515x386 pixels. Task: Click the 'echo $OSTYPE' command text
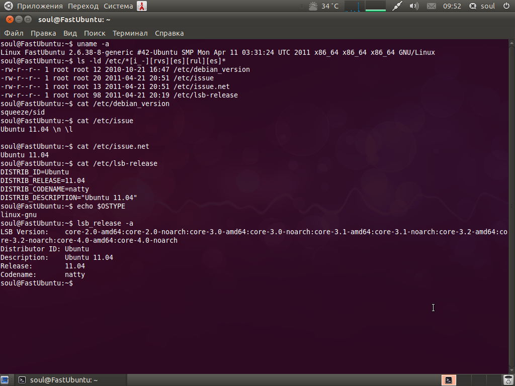[x=101, y=206]
